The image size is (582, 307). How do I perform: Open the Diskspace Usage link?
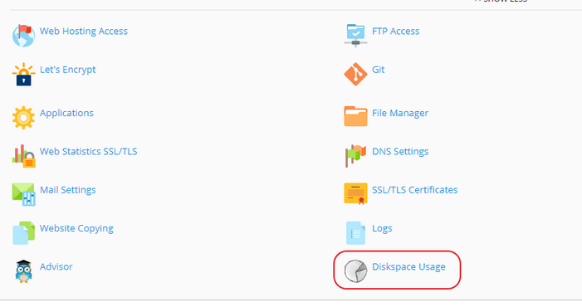pos(408,267)
